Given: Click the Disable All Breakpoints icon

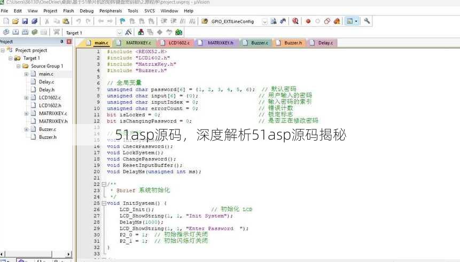Looking at the screenshot, I should coord(327,21).
